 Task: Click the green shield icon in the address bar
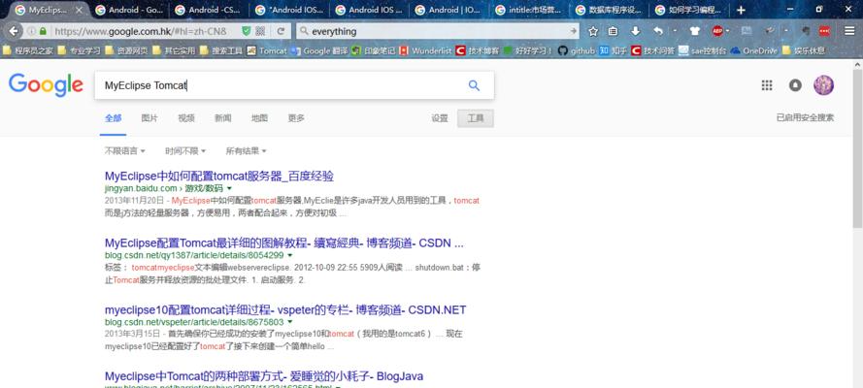pyautogui.click(x=247, y=31)
